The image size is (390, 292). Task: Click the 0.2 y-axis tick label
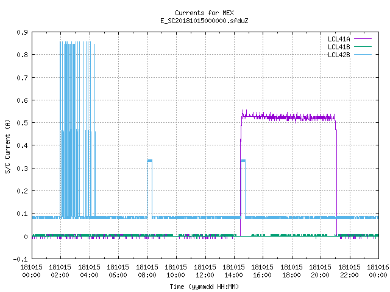(22, 191)
